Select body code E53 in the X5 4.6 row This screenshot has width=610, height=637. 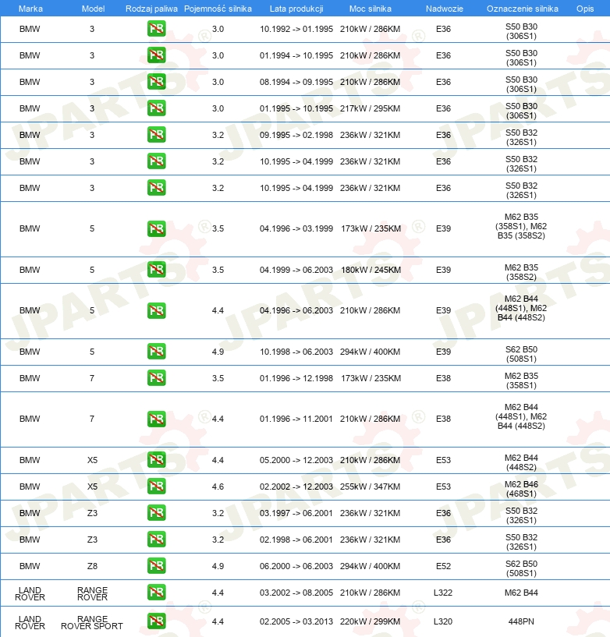[443, 487]
